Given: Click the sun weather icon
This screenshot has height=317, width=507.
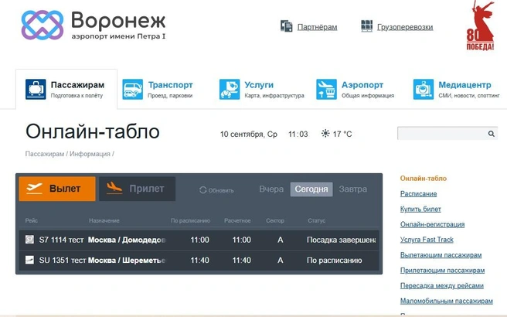Looking at the screenshot, I should point(325,133).
